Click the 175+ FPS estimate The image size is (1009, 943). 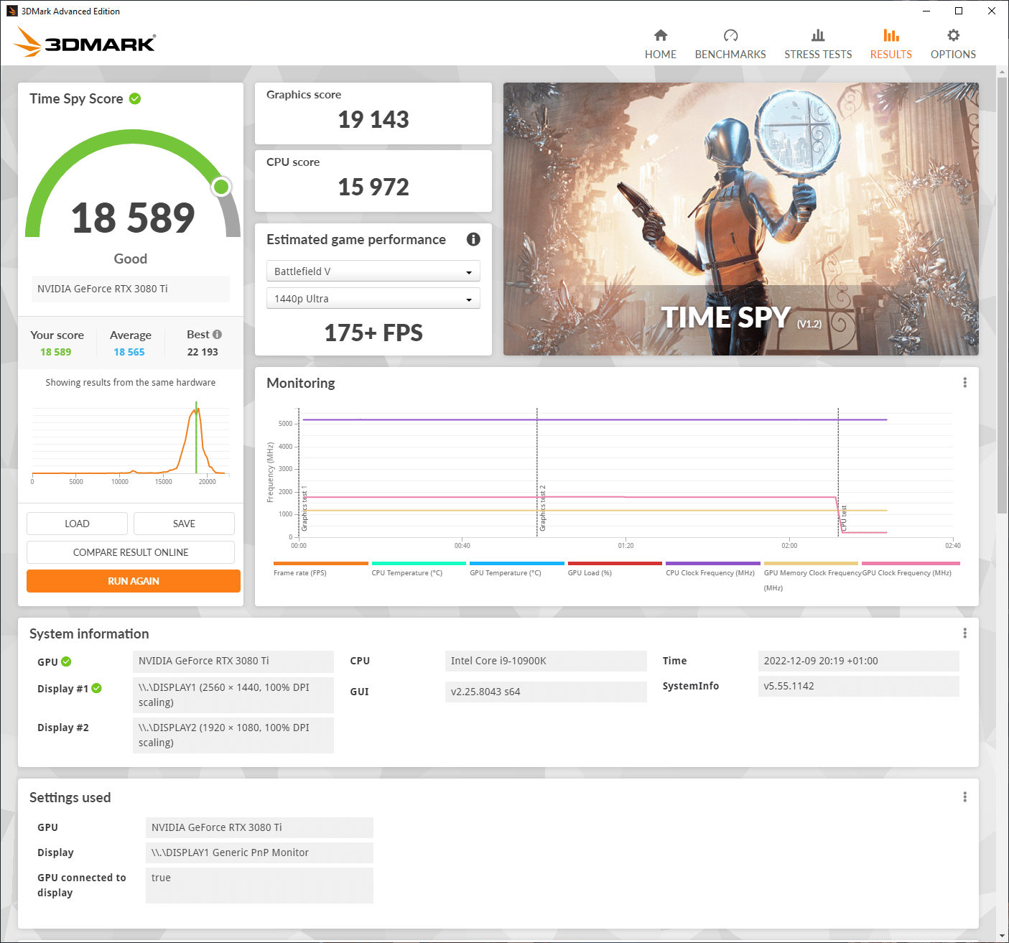pyautogui.click(x=373, y=333)
